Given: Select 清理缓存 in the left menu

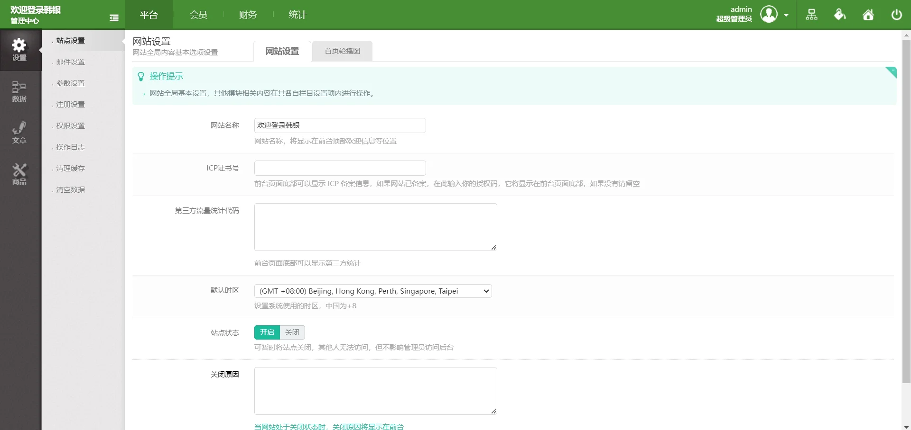Looking at the screenshot, I should pyautogui.click(x=70, y=168).
